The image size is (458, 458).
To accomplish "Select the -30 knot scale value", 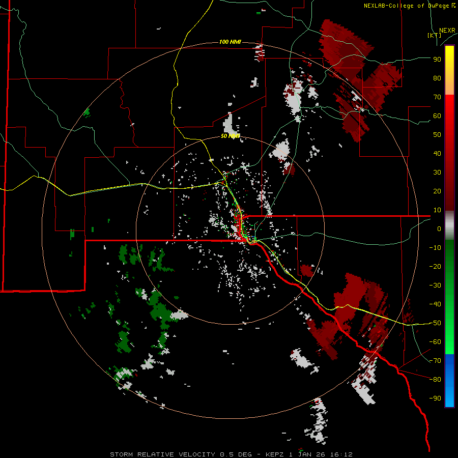I will pyautogui.click(x=435, y=285).
